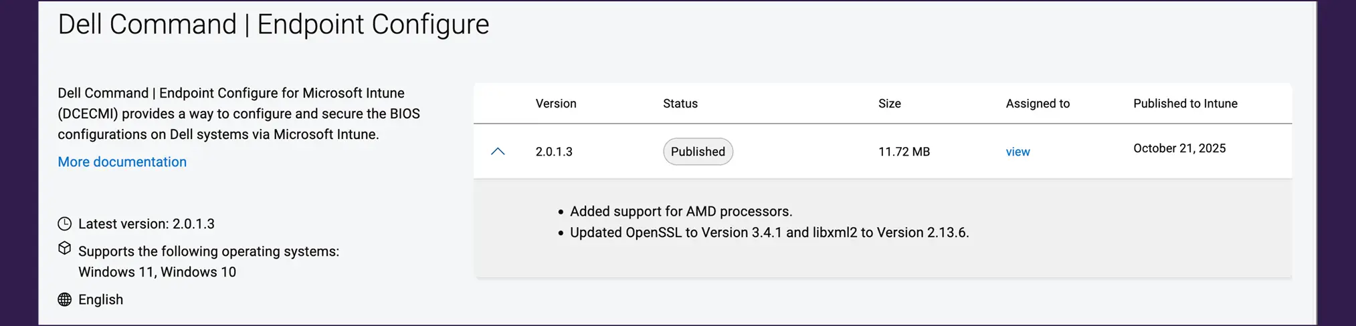The height and width of the screenshot is (326, 1356).
Task: Click the AMD processors release note
Action: [680, 211]
